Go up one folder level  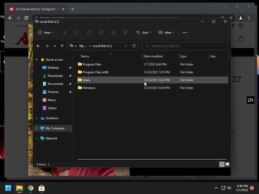click(x=62, y=46)
